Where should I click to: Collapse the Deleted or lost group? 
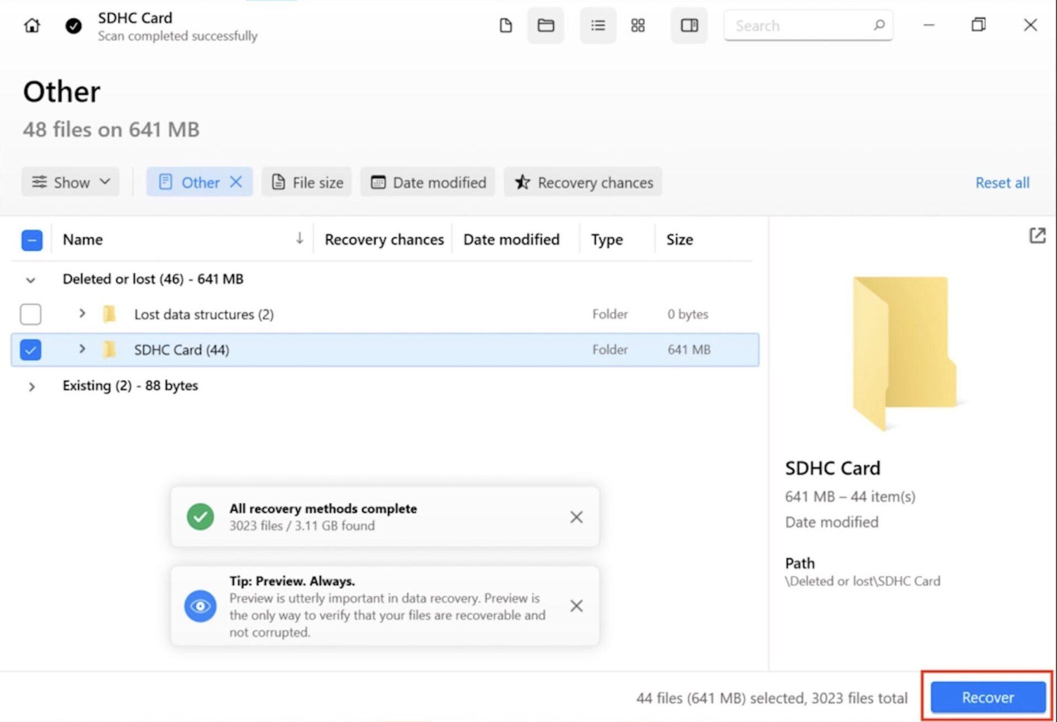tap(31, 280)
